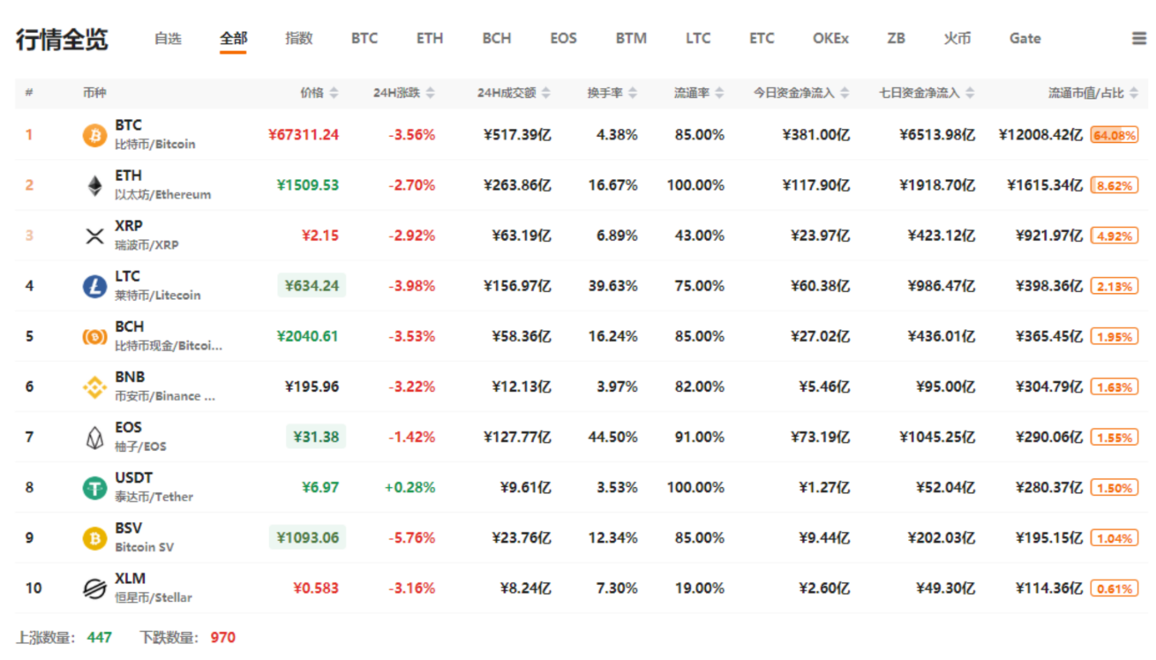
Task: Click BTC 64.08% market share badge
Action: point(1115,135)
